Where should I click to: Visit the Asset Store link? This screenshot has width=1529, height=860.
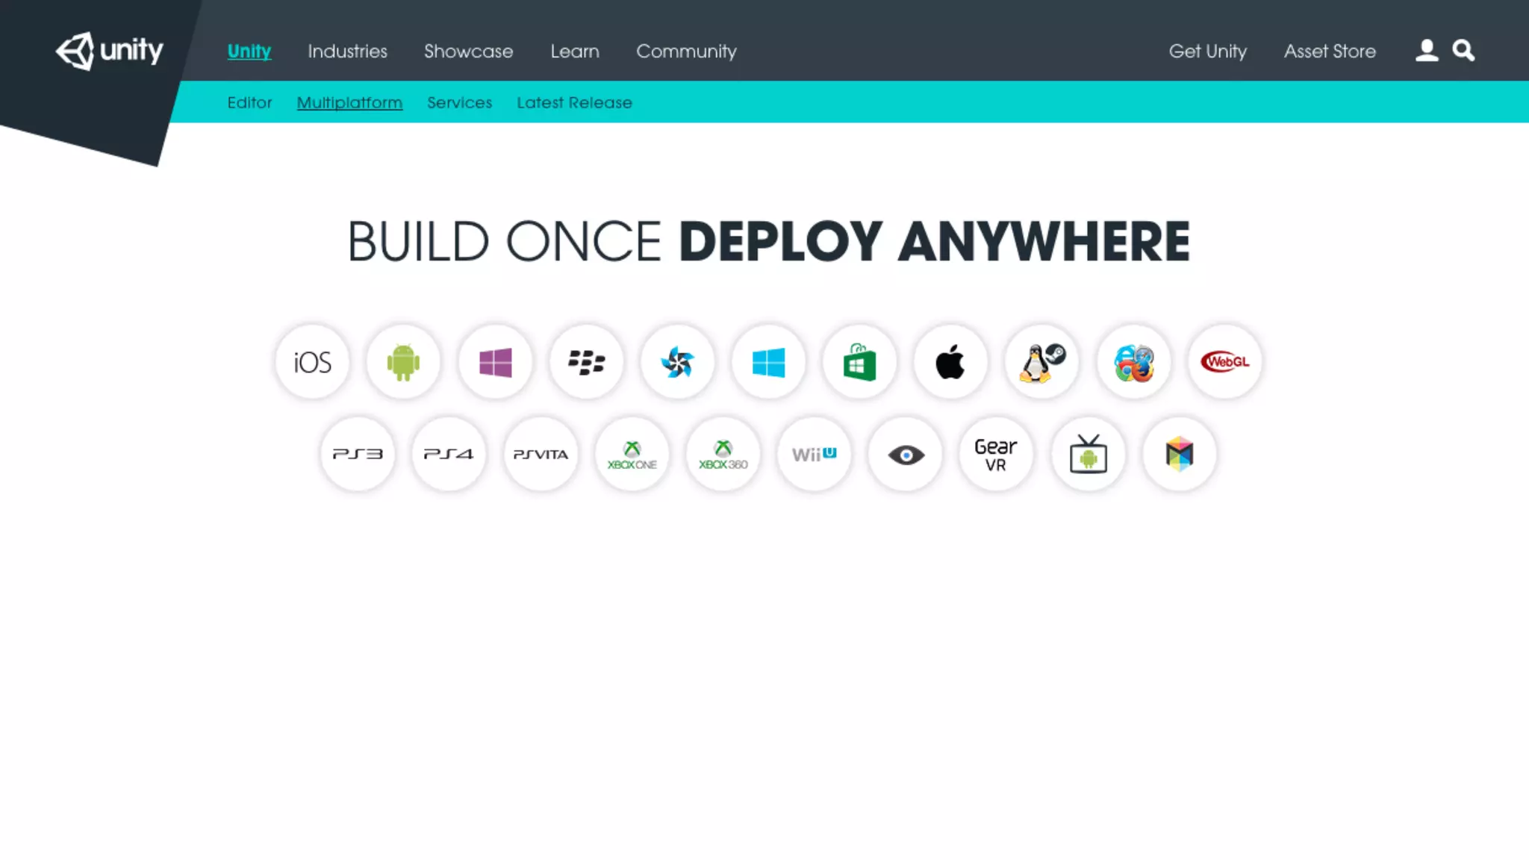pyautogui.click(x=1330, y=51)
